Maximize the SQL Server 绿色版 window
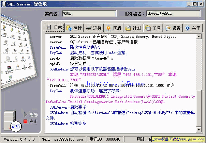The width and height of the screenshot is (206, 143). [195, 4]
